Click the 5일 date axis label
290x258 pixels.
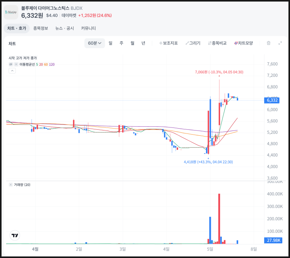click(210, 249)
